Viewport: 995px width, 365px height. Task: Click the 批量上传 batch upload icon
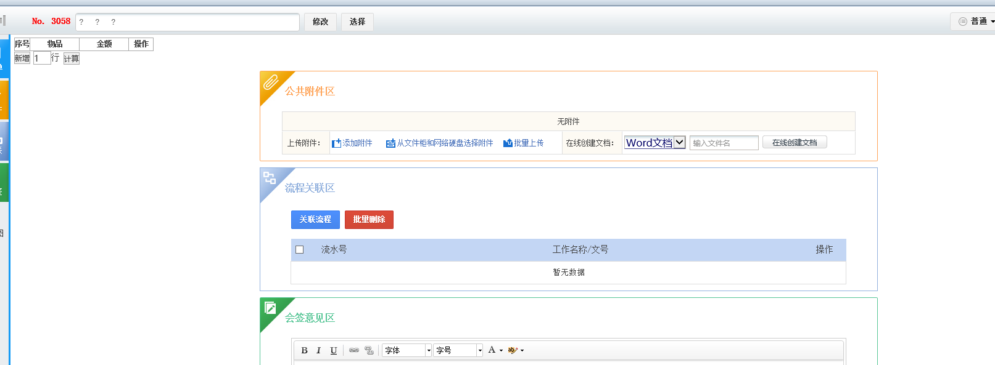(x=508, y=143)
